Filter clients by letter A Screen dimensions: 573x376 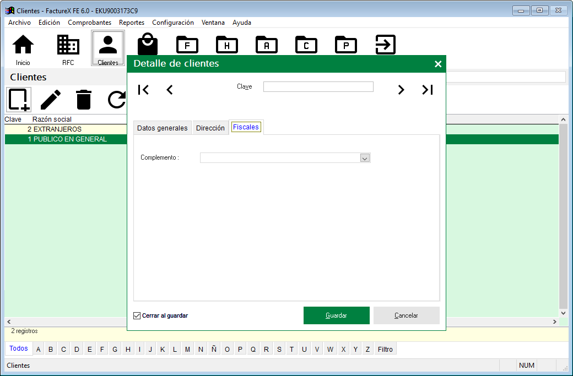38,350
